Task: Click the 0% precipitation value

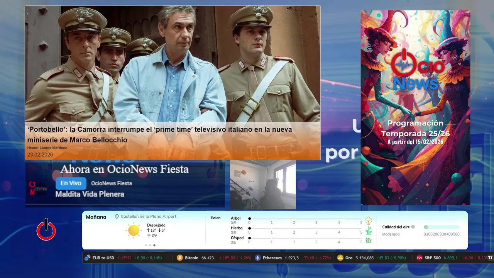Action: click(155, 236)
